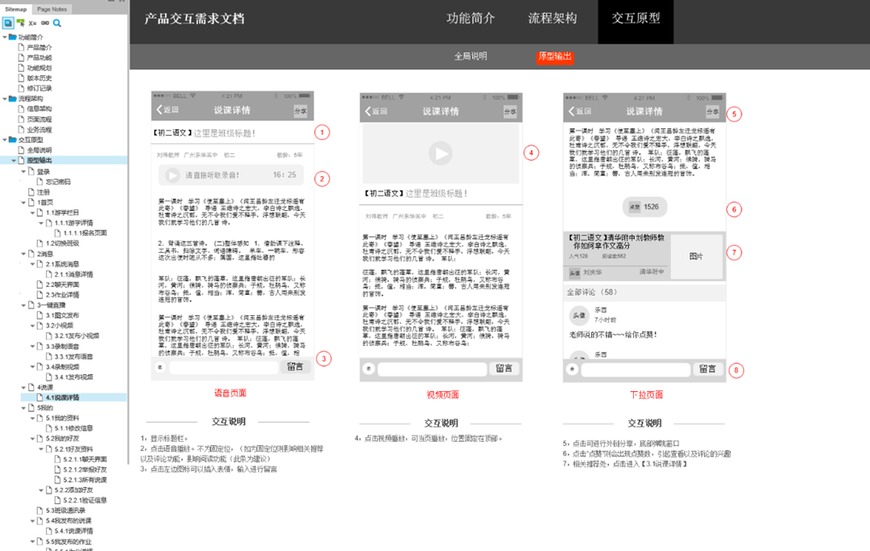Click the back arrow on 下拉页面 phone
The width and height of the screenshot is (870, 551).
click(x=571, y=111)
